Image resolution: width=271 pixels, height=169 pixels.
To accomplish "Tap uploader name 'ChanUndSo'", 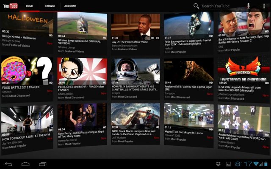I will (65, 94).
